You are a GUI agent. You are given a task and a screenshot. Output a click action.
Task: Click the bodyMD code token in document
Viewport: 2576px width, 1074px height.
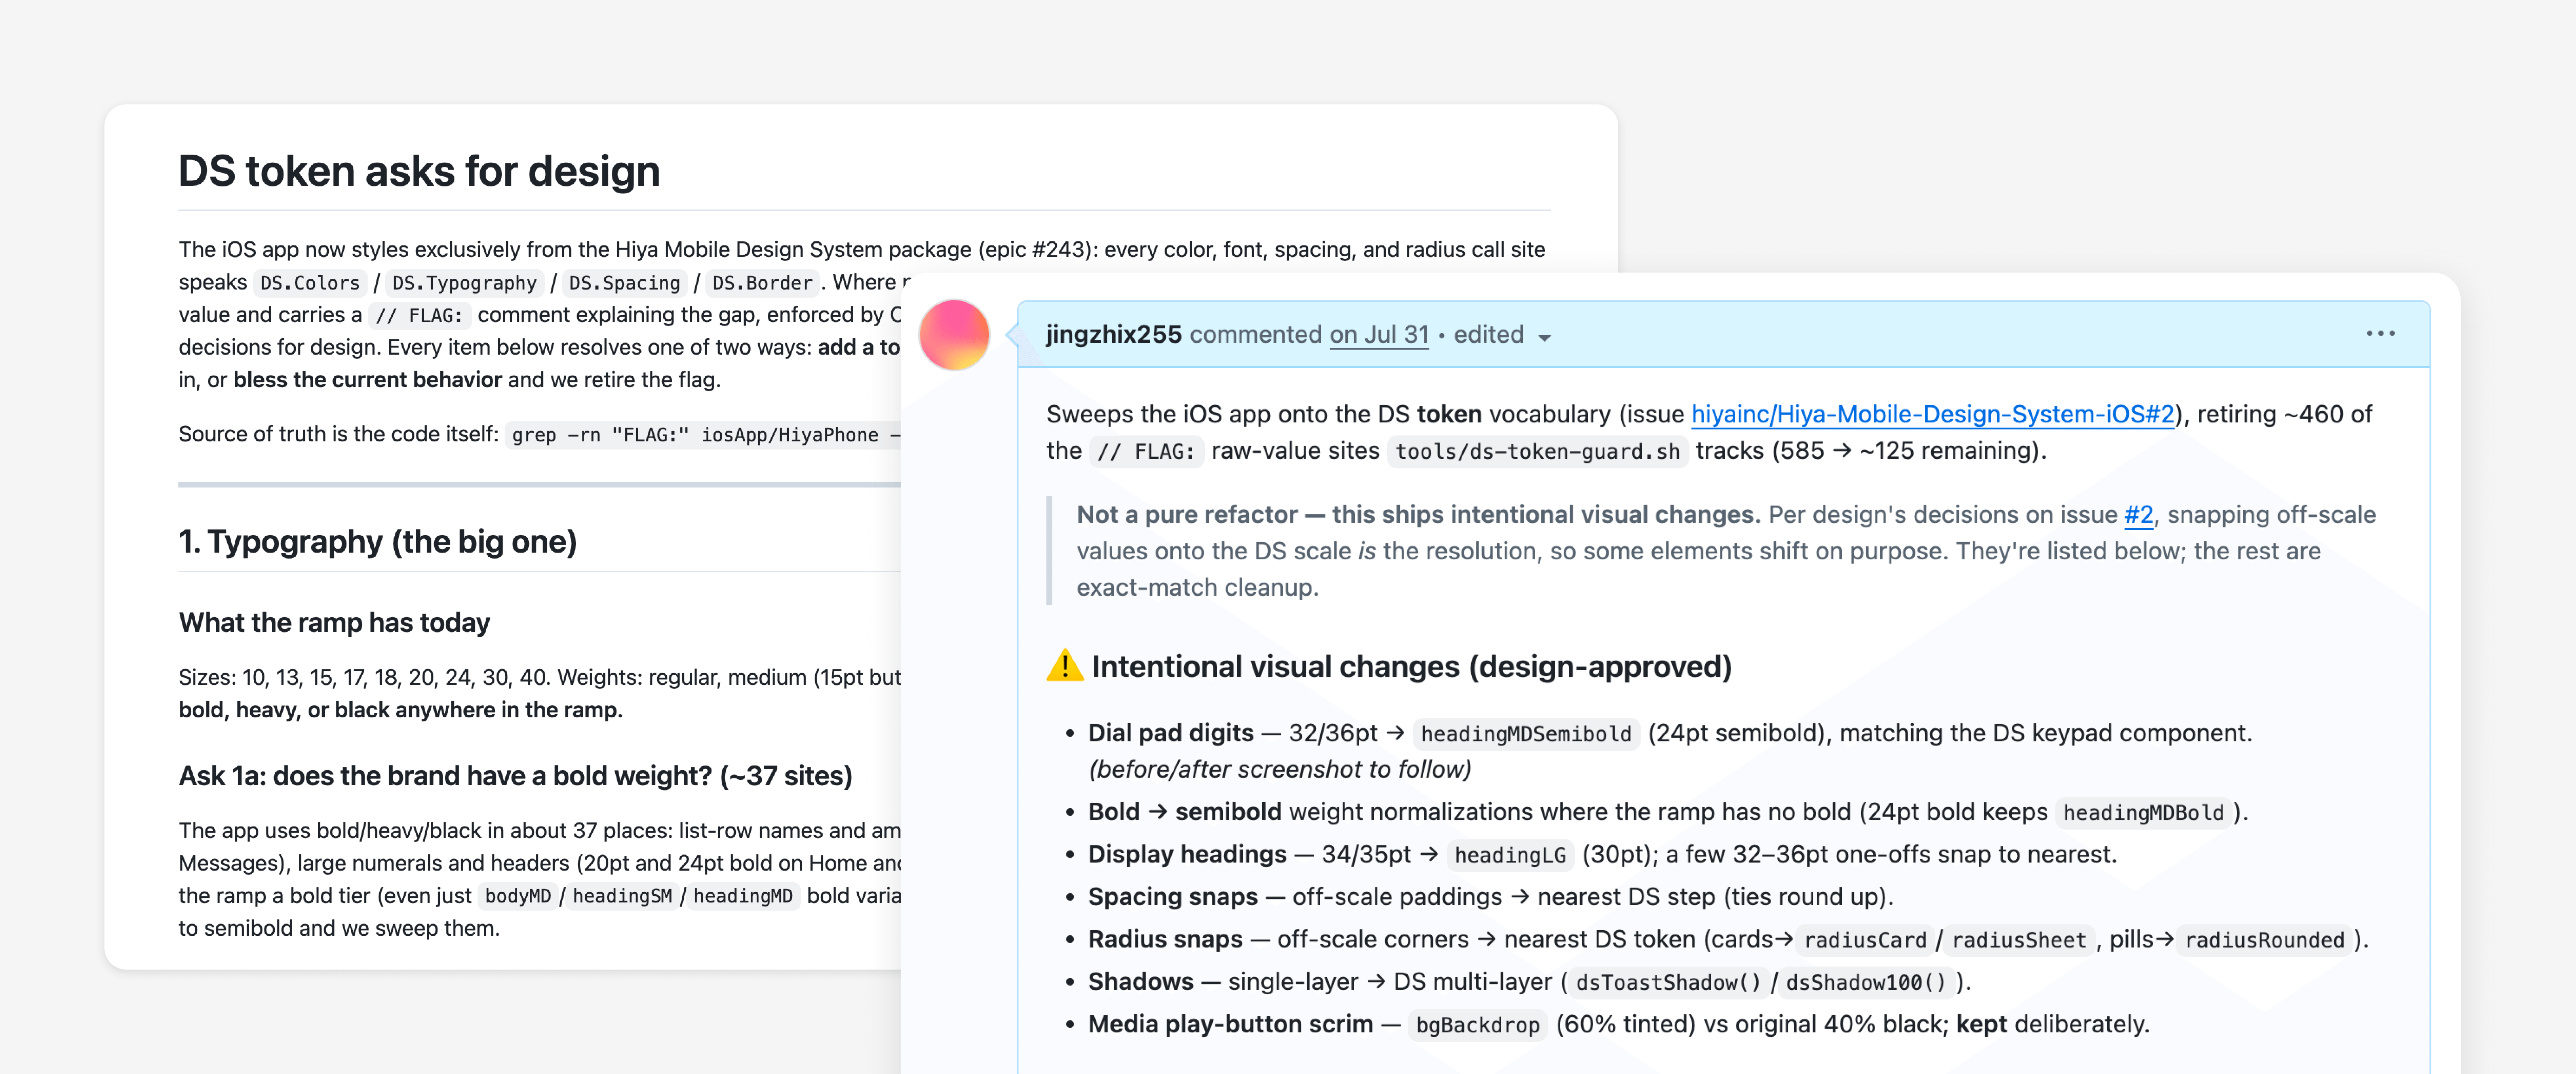[518, 896]
